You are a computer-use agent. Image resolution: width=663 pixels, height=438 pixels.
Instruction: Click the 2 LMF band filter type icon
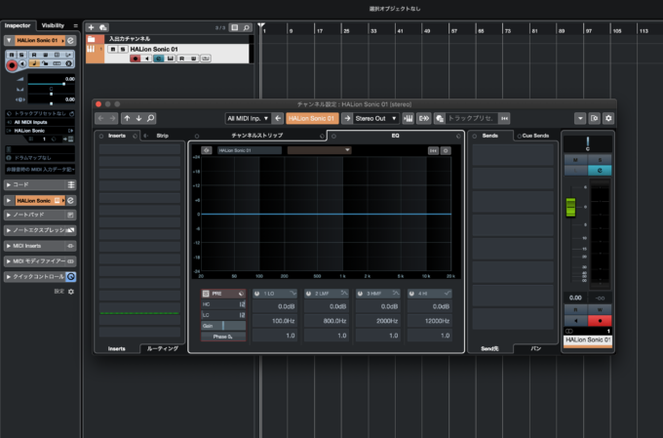(x=344, y=294)
